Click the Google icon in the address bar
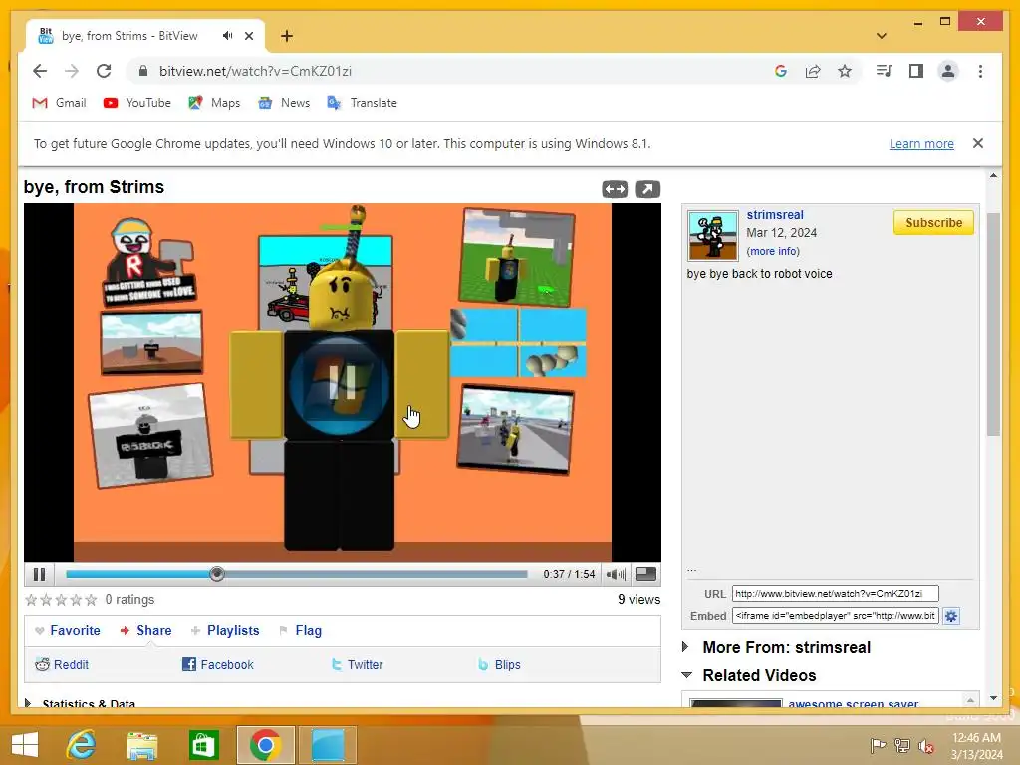This screenshot has height=765, width=1020. pos(781,71)
